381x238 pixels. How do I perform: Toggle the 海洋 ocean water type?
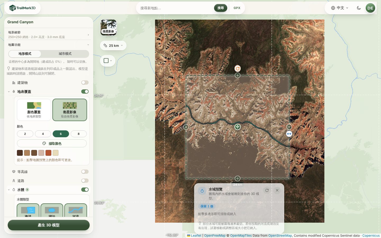click(28, 210)
